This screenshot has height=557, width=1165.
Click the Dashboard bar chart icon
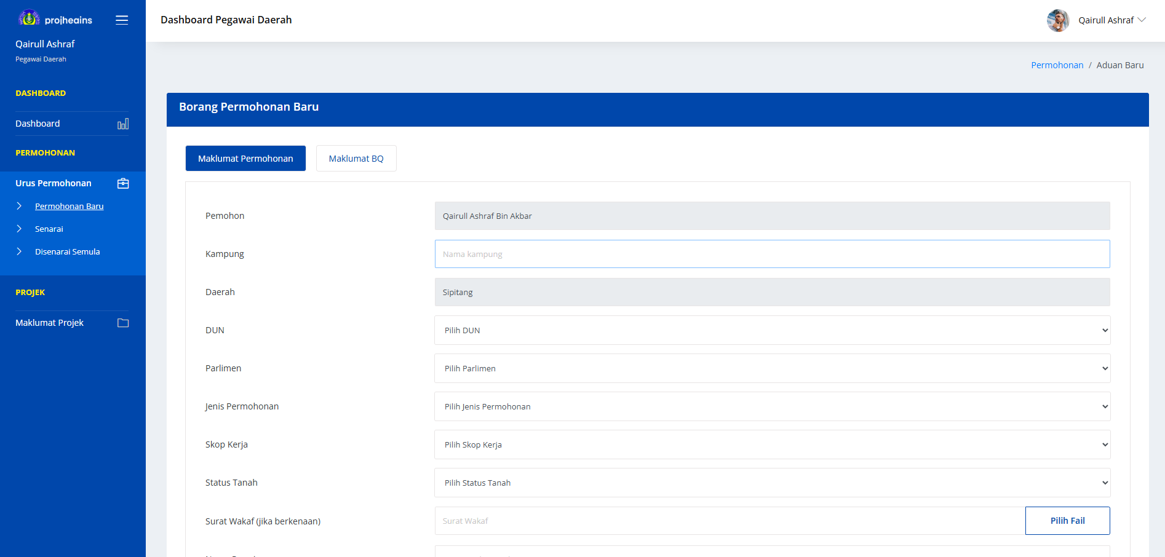[x=123, y=124]
